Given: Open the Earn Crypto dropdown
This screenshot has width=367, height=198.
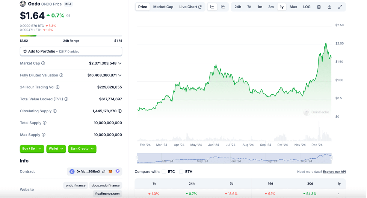Looking at the screenshot, I should tap(82, 149).
